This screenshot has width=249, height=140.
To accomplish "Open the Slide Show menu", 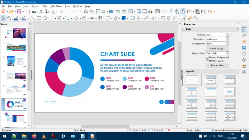I will 56,6.
